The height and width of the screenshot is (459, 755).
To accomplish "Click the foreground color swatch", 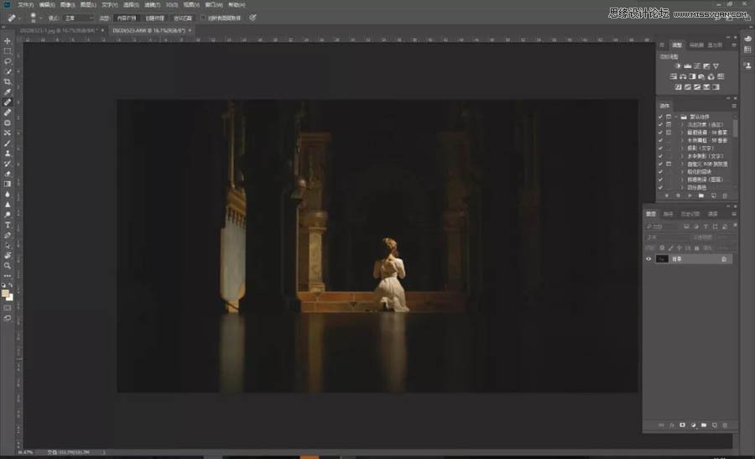I will point(5,293).
